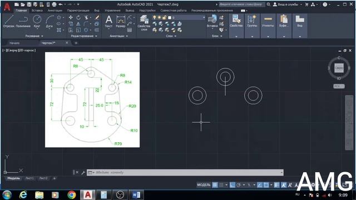Switch to the Начало file tab
Viewport: 356px width, 200px height.
click(14, 43)
